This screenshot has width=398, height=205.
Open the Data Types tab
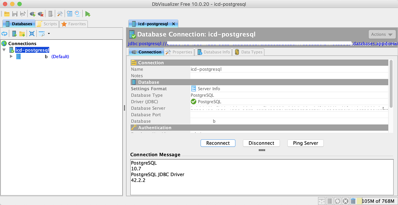248,52
